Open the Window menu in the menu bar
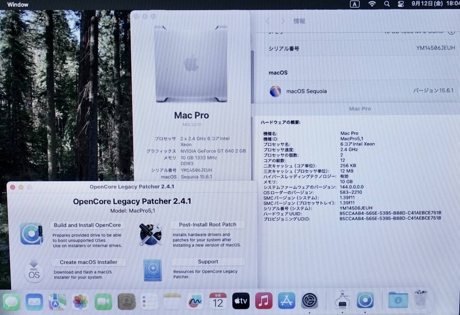This screenshot has width=460, height=315. pyautogui.click(x=17, y=4)
